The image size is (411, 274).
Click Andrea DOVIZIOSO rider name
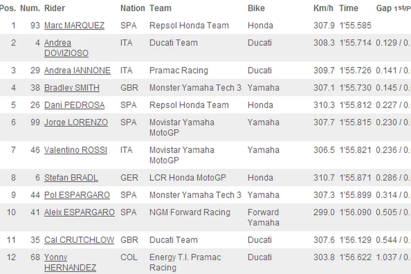pyautogui.click(x=66, y=48)
